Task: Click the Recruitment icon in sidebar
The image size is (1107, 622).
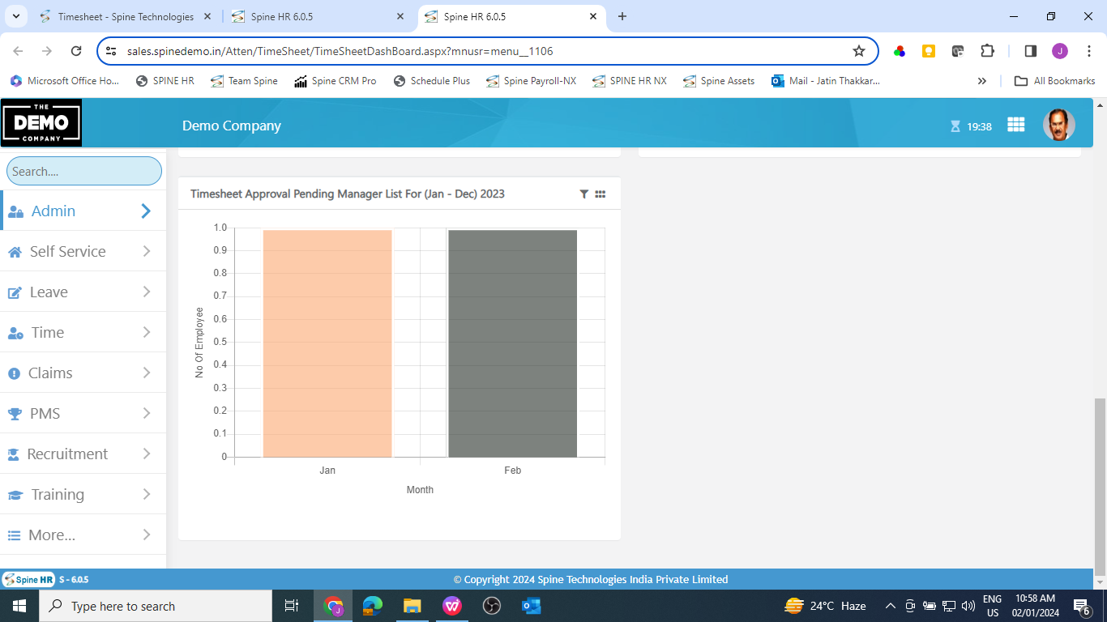Action: [14, 454]
